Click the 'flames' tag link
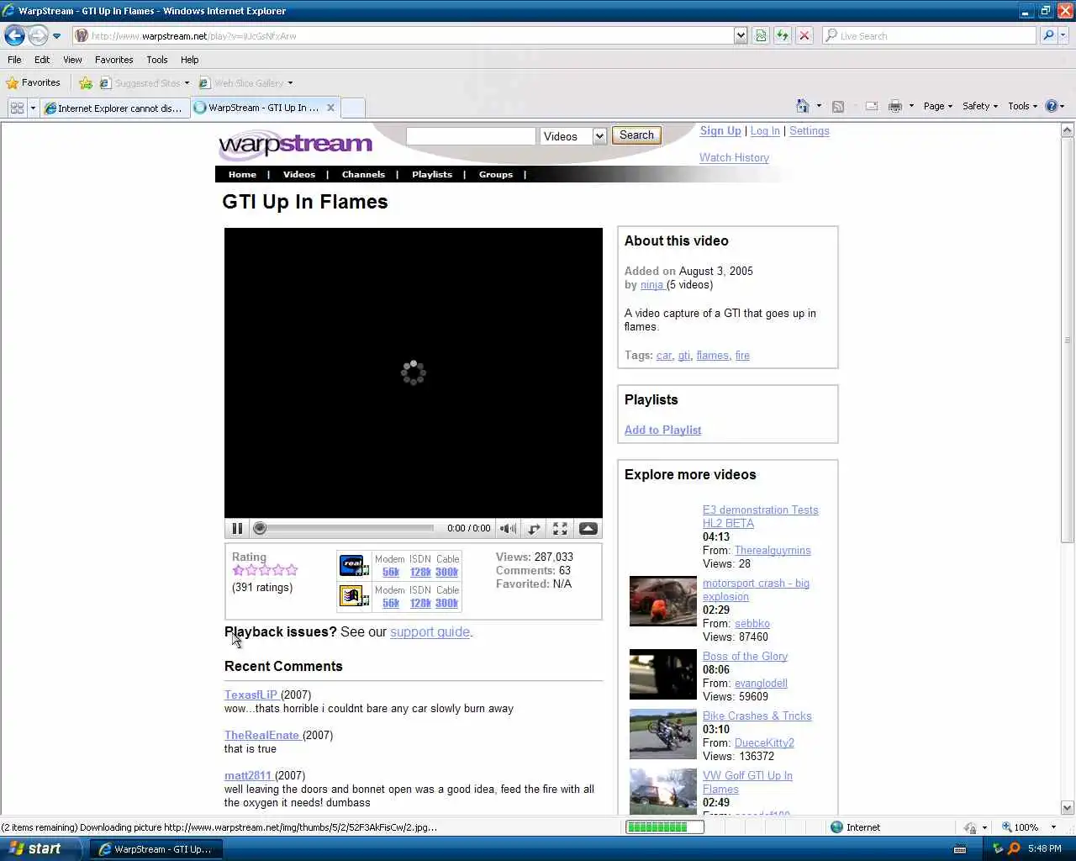The width and height of the screenshot is (1076, 861). 713,356
